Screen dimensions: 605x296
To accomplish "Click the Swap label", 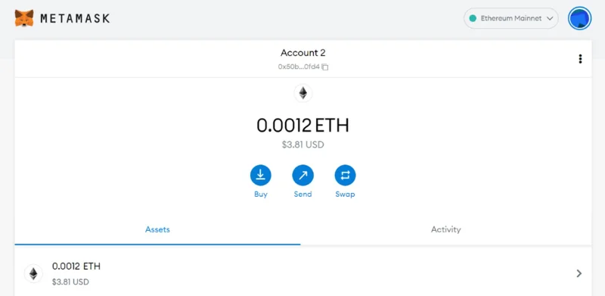I will [x=345, y=195].
